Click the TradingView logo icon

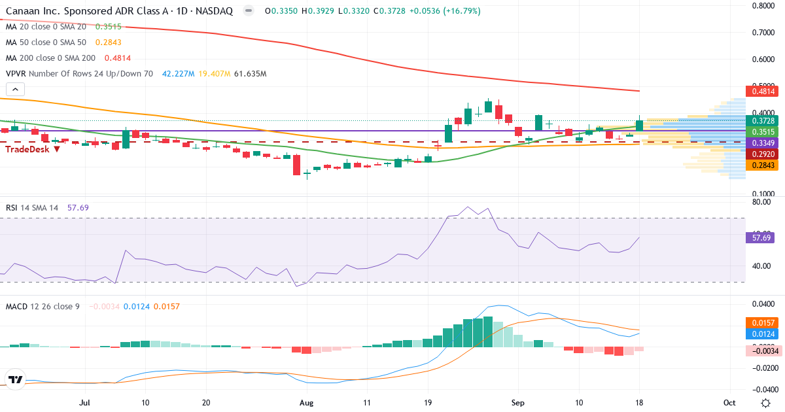16,379
